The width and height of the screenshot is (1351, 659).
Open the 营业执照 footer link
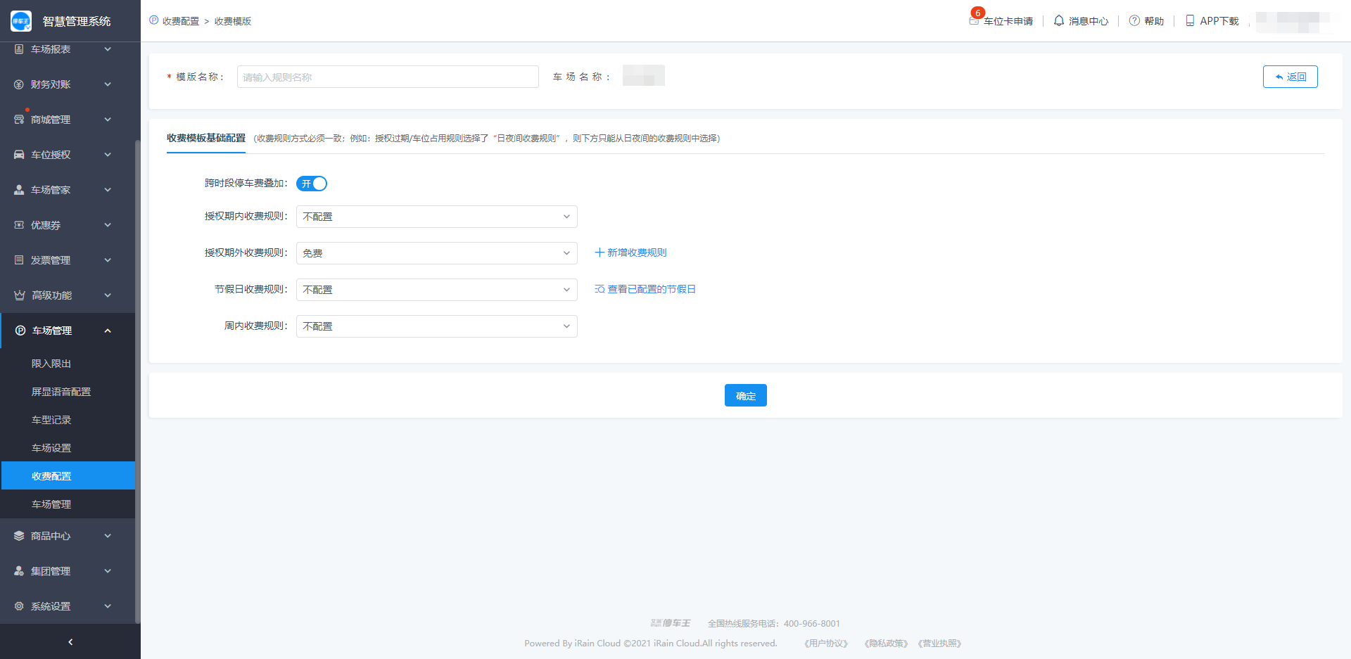pos(939,644)
